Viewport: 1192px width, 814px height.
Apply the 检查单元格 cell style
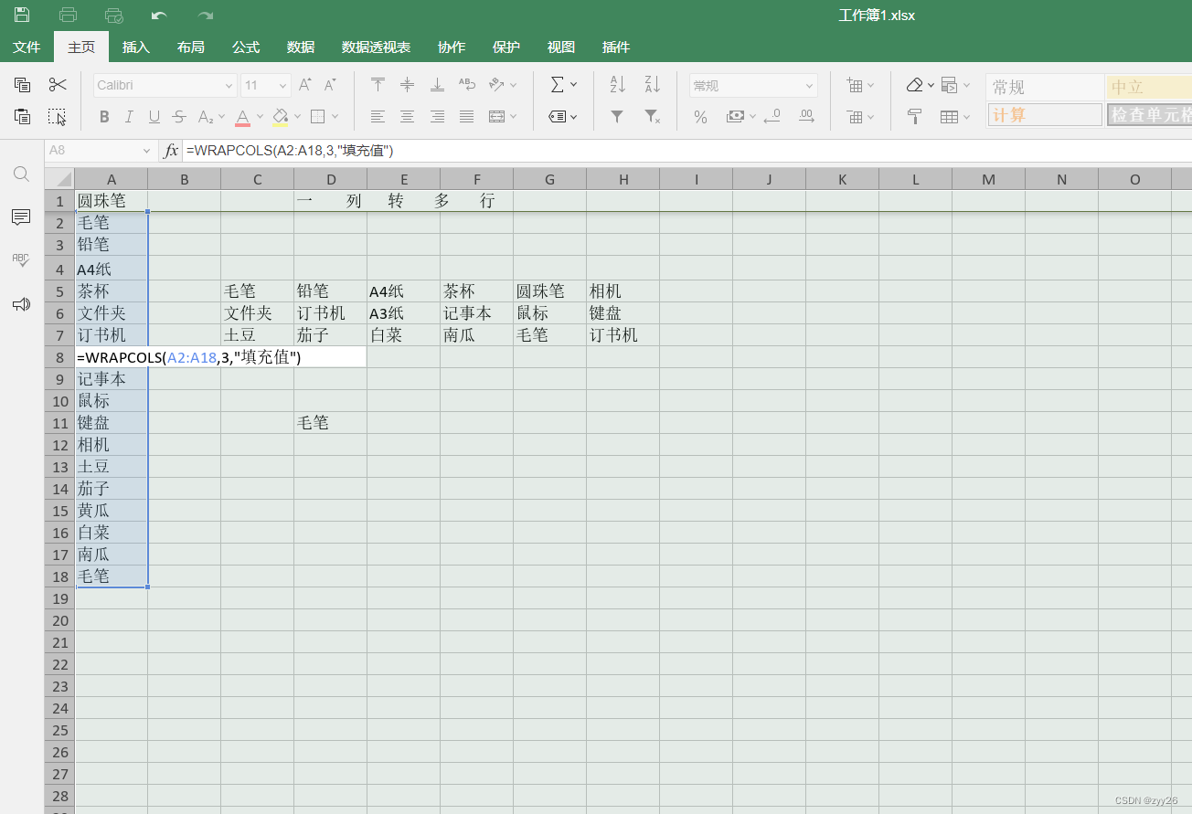pos(1149,115)
